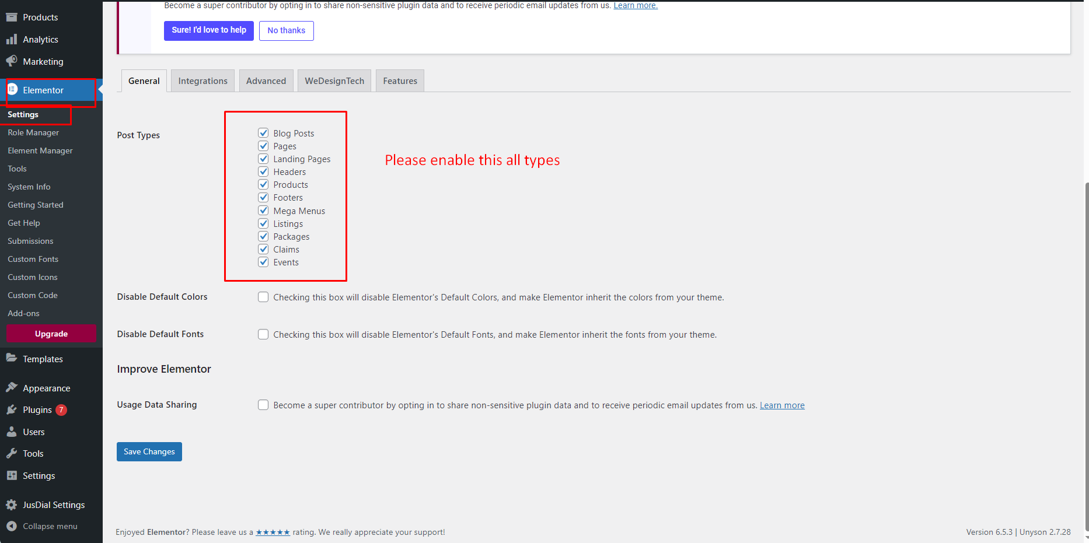Viewport: 1089px width, 543px height.
Task: Toggle the Claims checkbox
Action: 263,249
